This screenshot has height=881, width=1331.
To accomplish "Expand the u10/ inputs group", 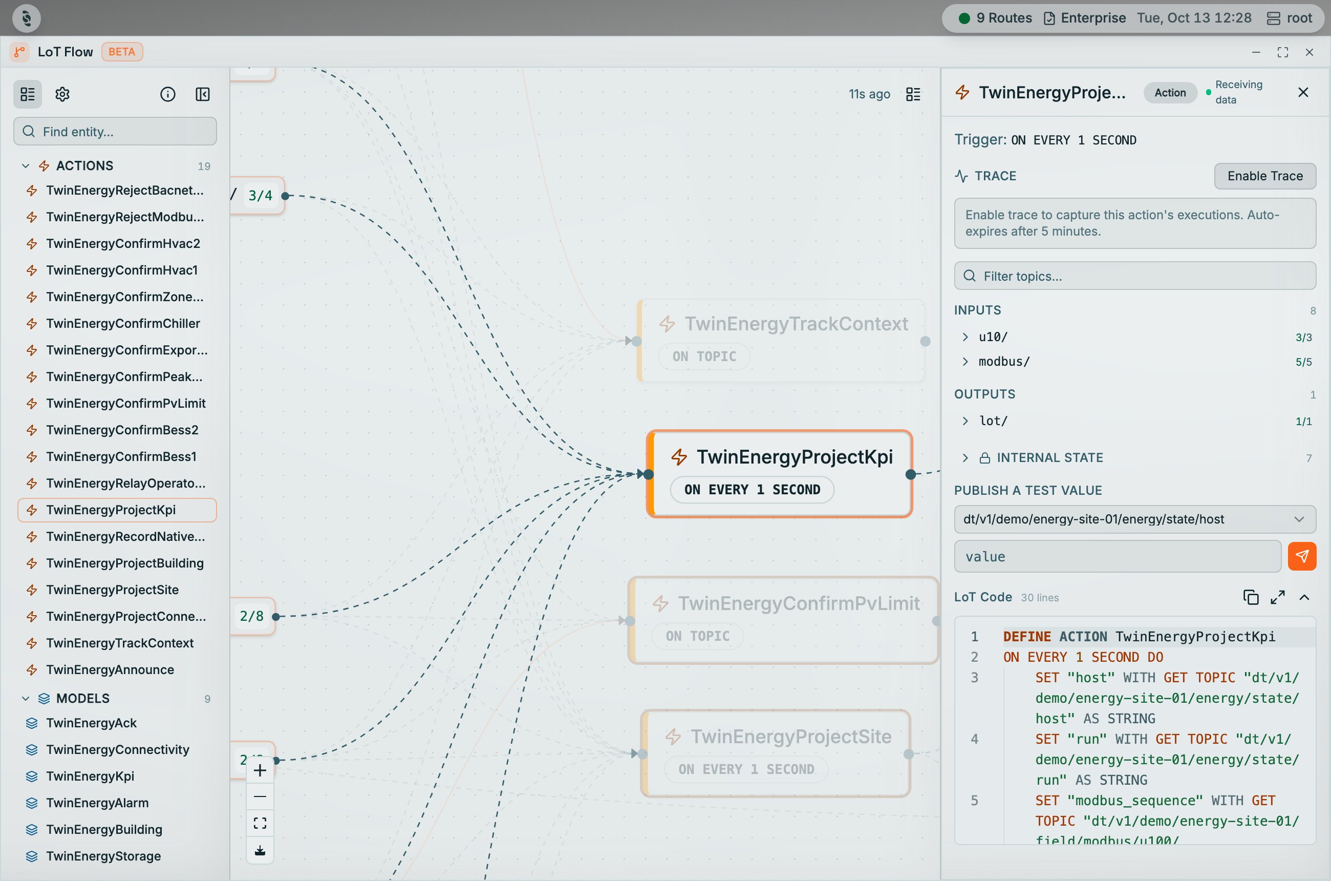I will click(965, 337).
